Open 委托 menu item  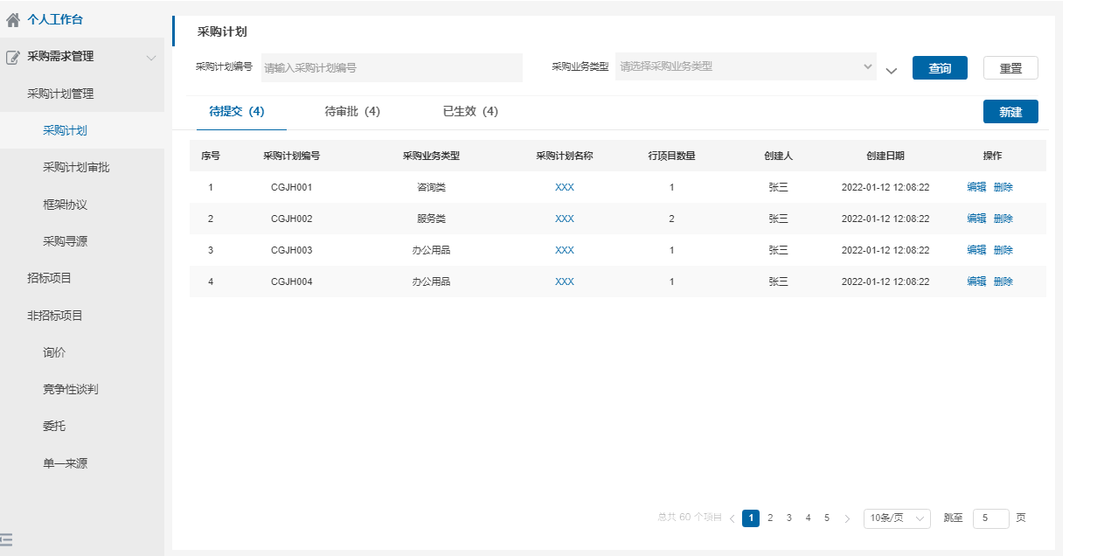54,427
